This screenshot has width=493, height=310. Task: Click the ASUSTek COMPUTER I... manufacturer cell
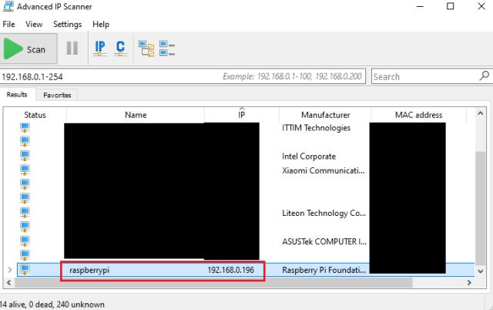point(324,241)
